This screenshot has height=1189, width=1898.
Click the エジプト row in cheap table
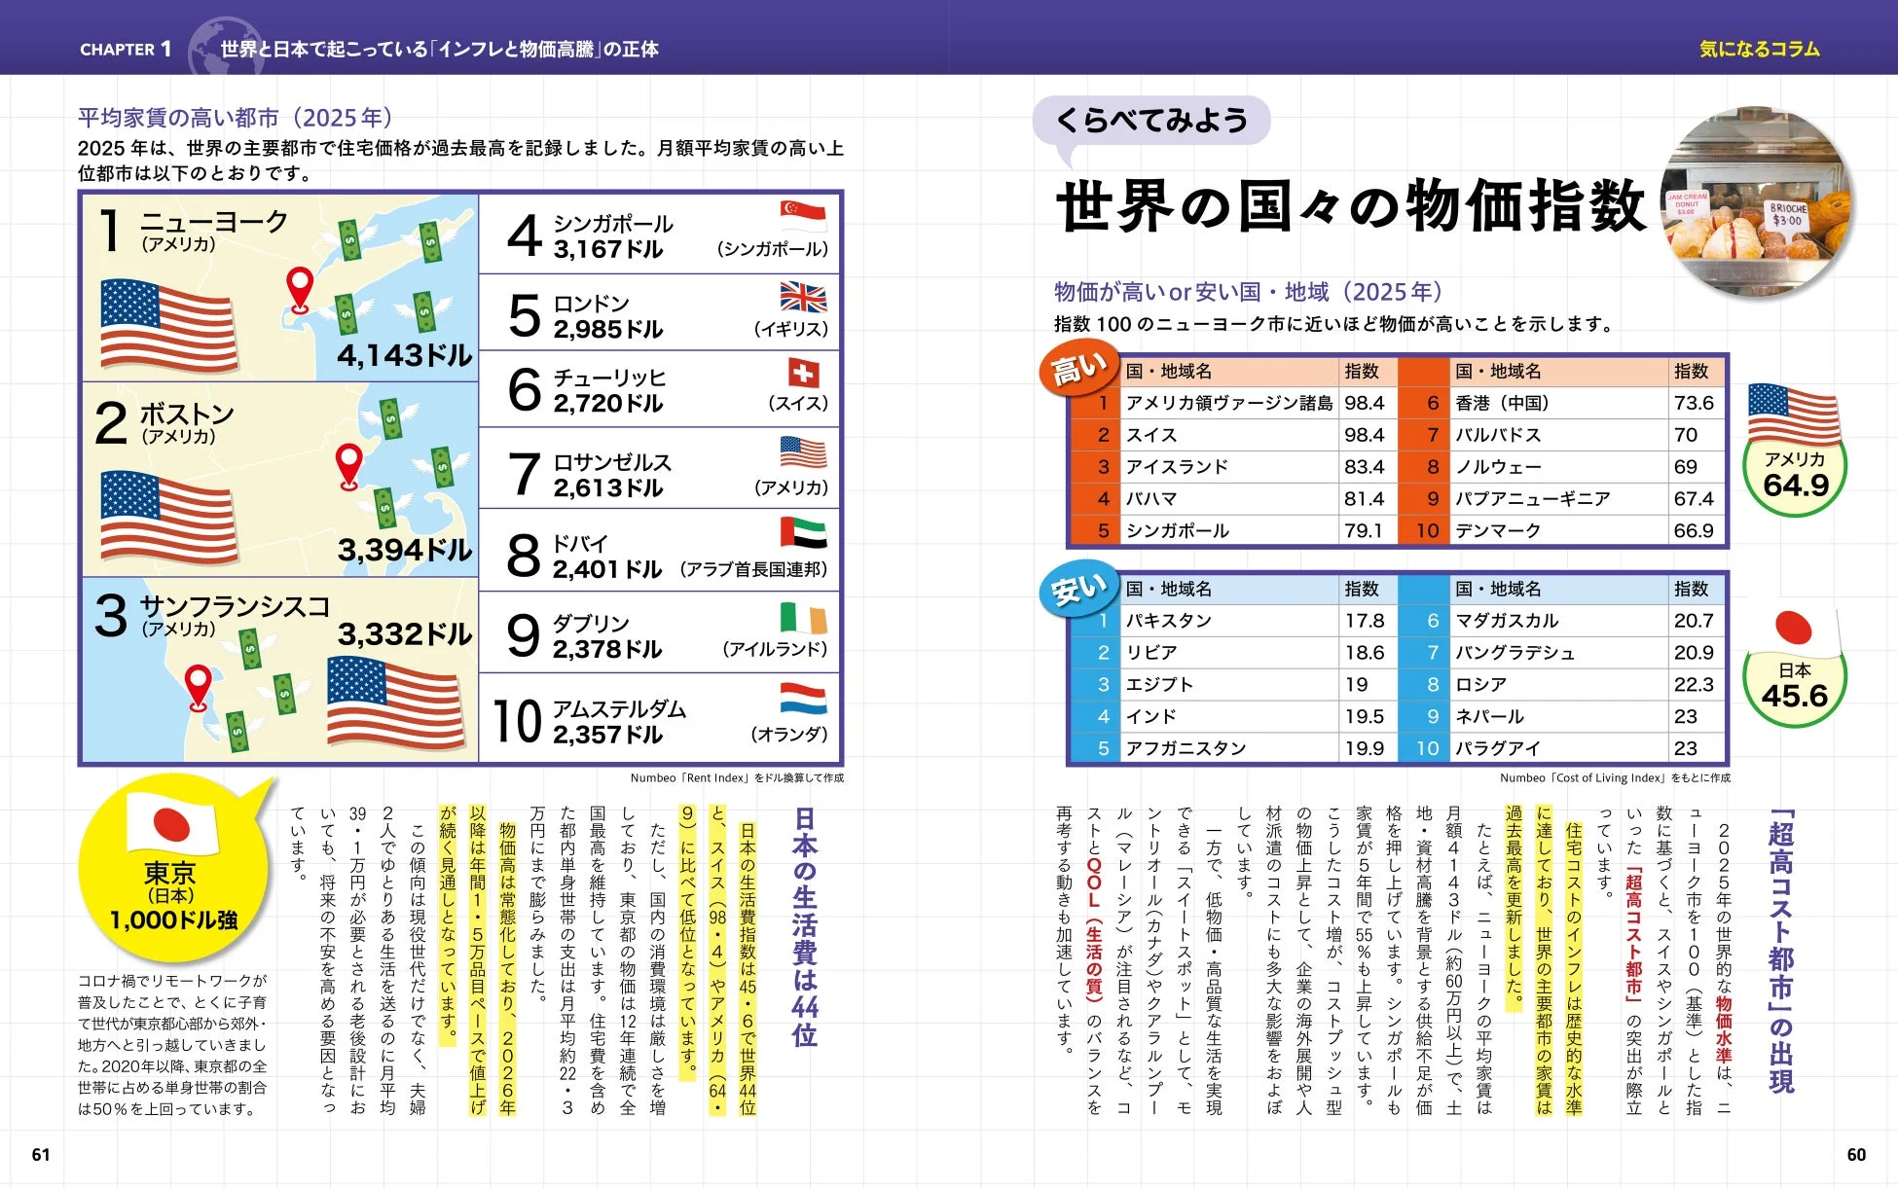(x=1234, y=685)
